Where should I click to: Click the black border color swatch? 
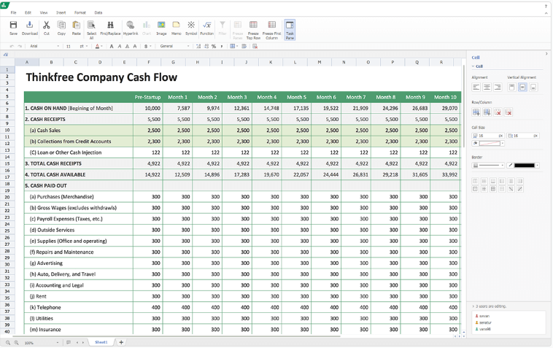click(524, 165)
